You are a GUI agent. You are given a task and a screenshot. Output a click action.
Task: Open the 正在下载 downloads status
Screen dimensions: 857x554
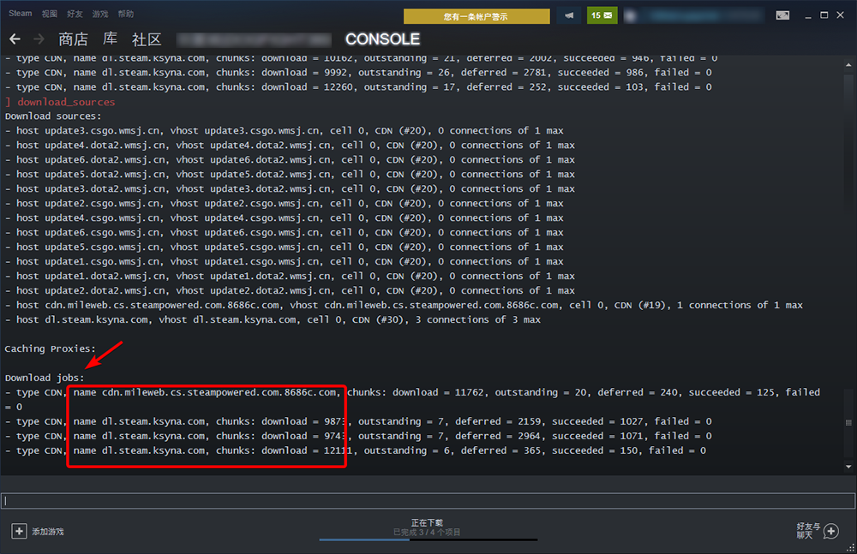coord(427,523)
